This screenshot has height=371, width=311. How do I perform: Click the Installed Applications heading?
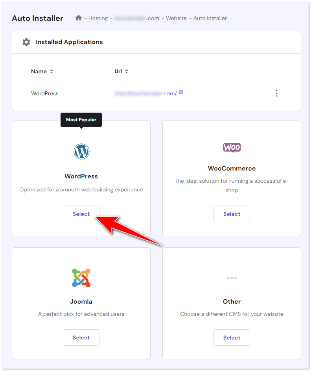point(69,42)
